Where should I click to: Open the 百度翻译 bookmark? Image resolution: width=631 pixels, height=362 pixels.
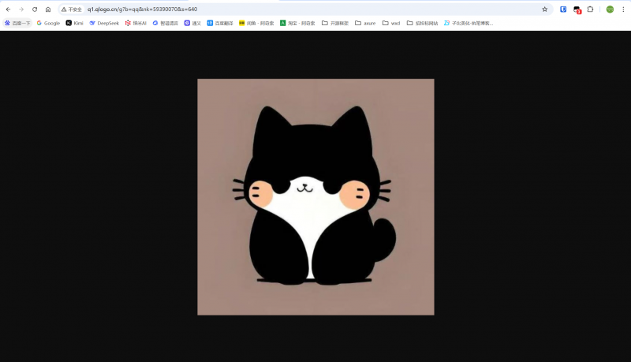point(221,23)
